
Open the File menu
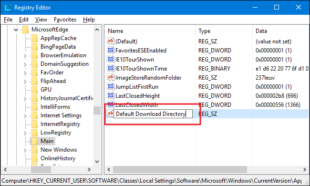(8, 20)
